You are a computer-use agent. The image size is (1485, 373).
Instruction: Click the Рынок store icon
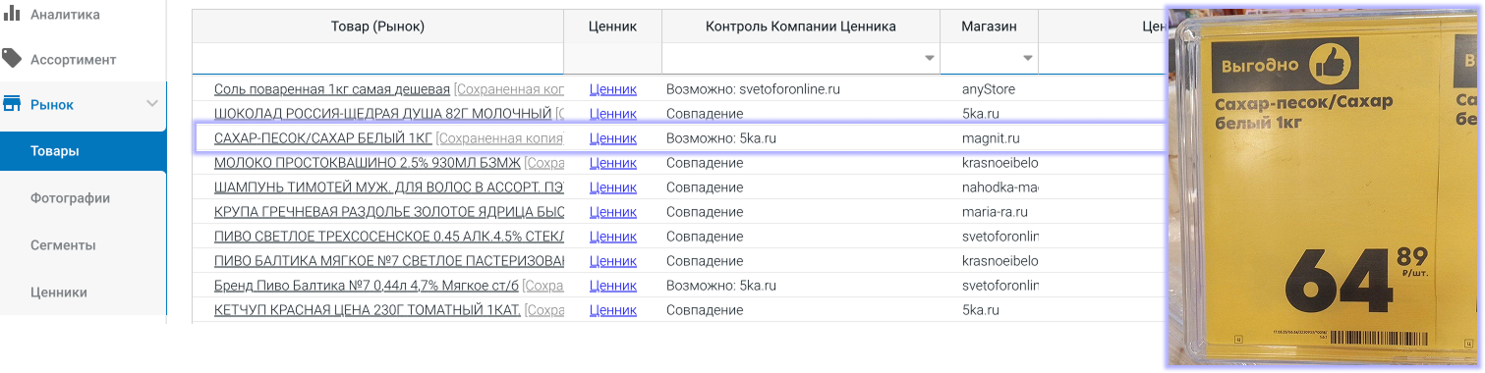[13, 104]
